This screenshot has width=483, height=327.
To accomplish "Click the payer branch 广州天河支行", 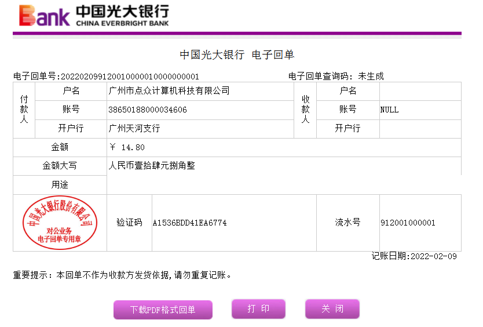I will pos(134,128).
